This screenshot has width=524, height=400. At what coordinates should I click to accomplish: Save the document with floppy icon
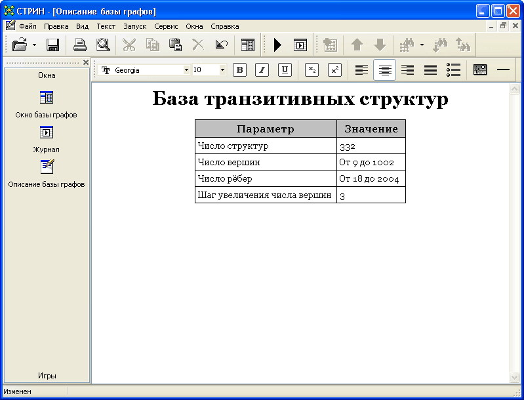pyautogui.click(x=53, y=45)
